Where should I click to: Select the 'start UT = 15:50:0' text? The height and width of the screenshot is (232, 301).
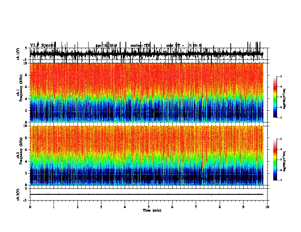tap(184, 45)
